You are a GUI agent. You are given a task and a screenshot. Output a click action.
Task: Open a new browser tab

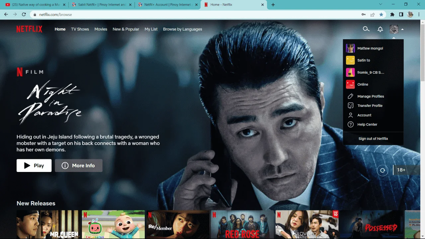273,5
